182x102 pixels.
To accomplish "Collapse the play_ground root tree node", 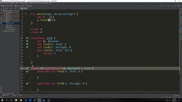I will (3, 10).
